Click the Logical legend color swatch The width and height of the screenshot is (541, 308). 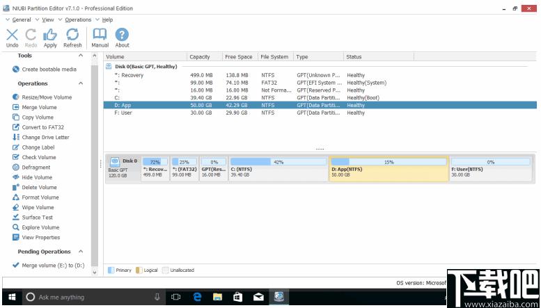tap(139, 270)
